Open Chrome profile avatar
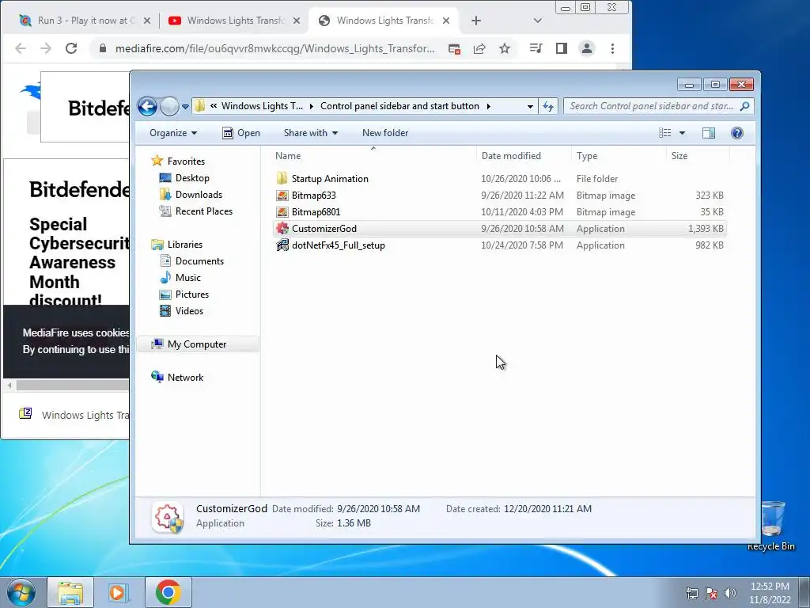 [587, 48]
